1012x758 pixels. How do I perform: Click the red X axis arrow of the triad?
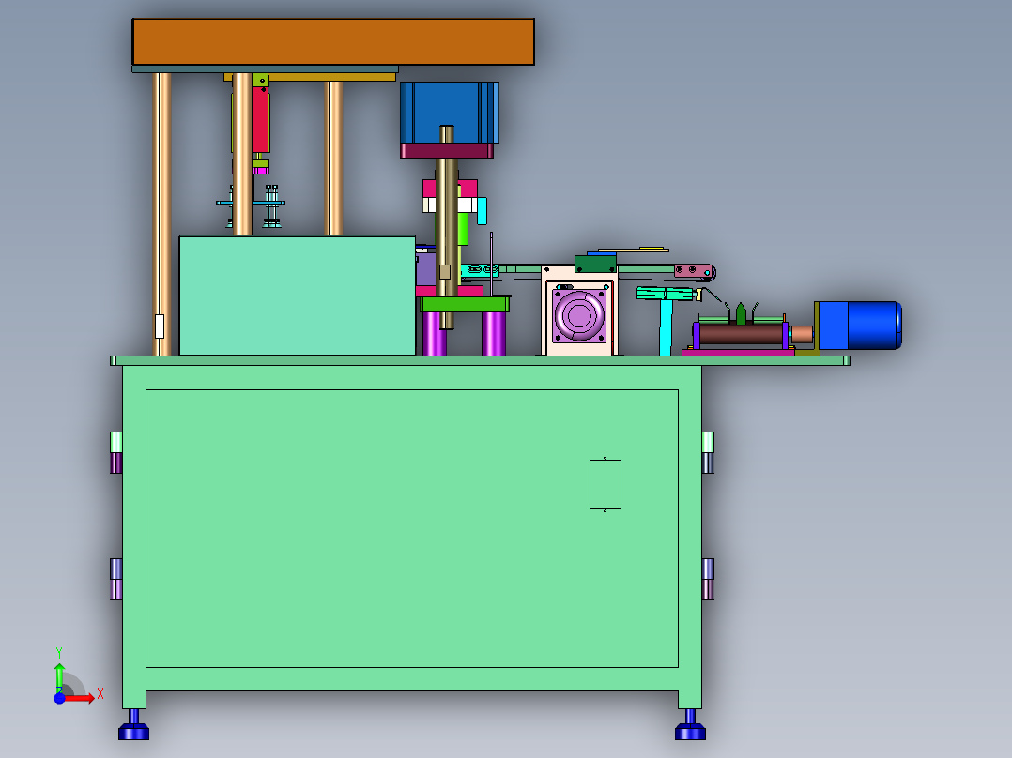click(x=81, y=698)
